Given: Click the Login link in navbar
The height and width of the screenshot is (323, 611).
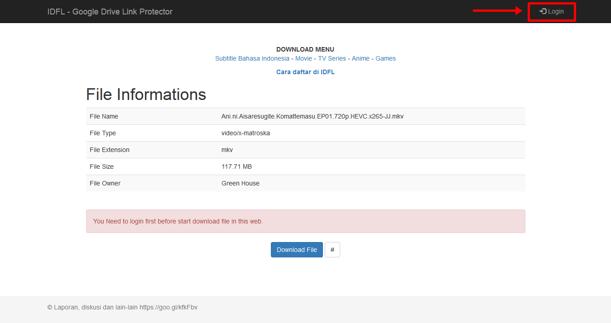Looking at the screenshot, I should pyautogui.click(x=552, y=11).
